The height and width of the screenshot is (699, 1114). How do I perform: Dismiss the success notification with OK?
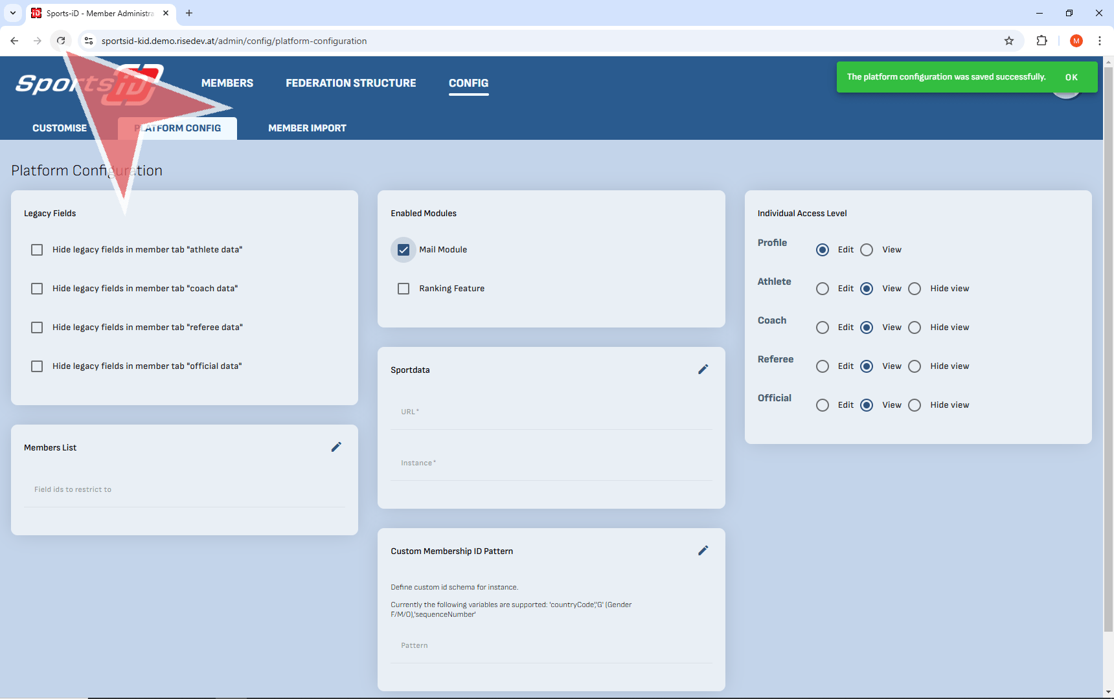1071,77
